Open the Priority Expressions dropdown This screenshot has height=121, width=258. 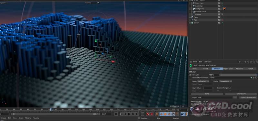(x=225, y=81)
